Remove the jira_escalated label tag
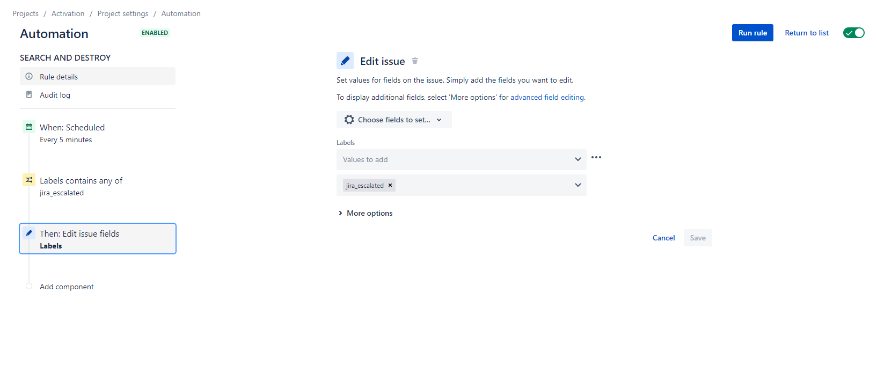877x366 pixels. pos(390,185)
